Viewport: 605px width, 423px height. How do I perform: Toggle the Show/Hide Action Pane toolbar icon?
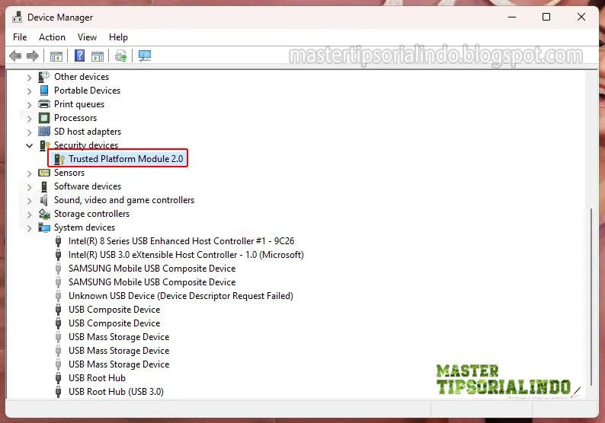98,56
